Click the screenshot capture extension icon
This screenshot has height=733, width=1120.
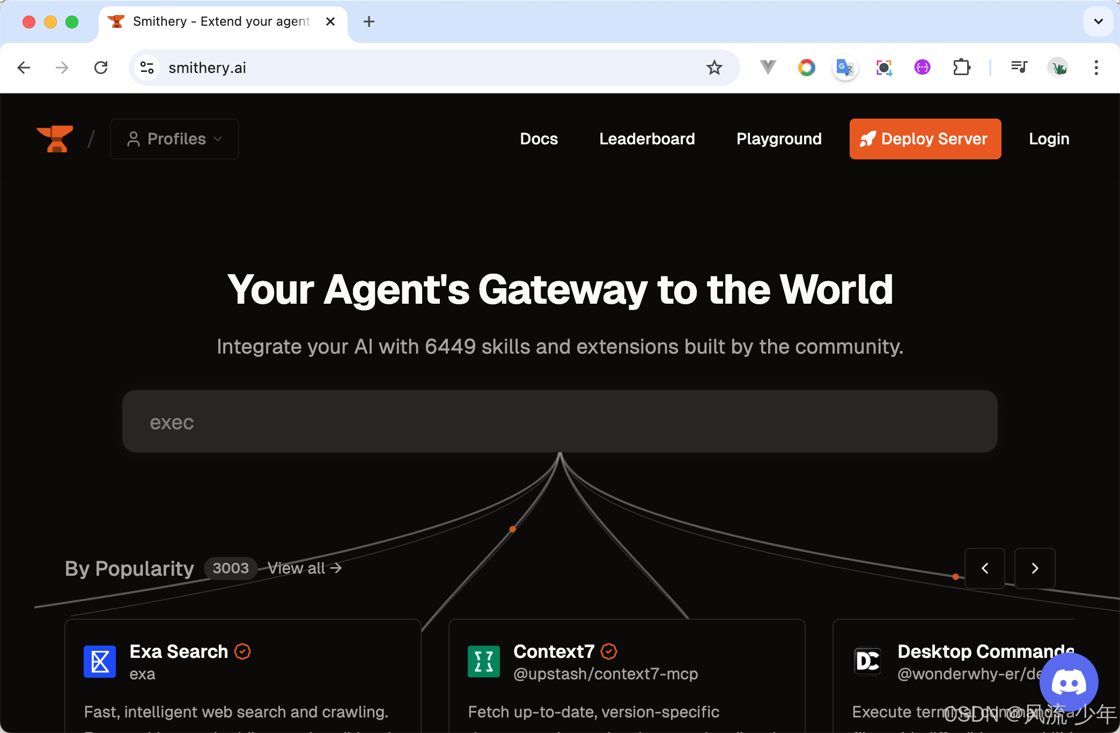[x=884, y=68]
